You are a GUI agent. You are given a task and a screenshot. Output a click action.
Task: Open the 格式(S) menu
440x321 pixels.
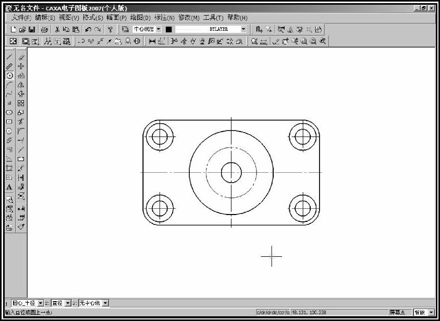(93, 18)
